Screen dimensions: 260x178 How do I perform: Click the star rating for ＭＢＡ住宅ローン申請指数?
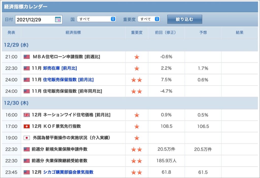click(x=137, y=57)
